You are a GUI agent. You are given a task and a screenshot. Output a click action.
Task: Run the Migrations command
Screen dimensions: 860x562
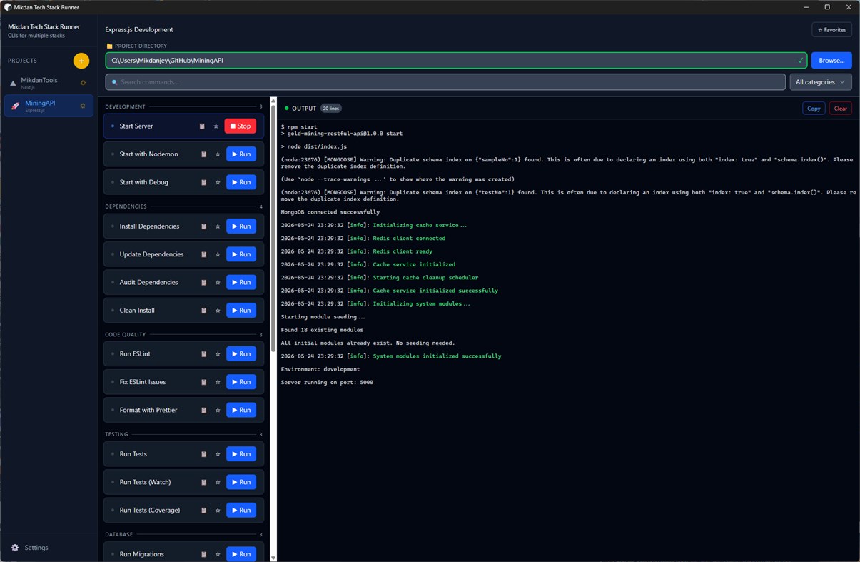tap(241, 554)
